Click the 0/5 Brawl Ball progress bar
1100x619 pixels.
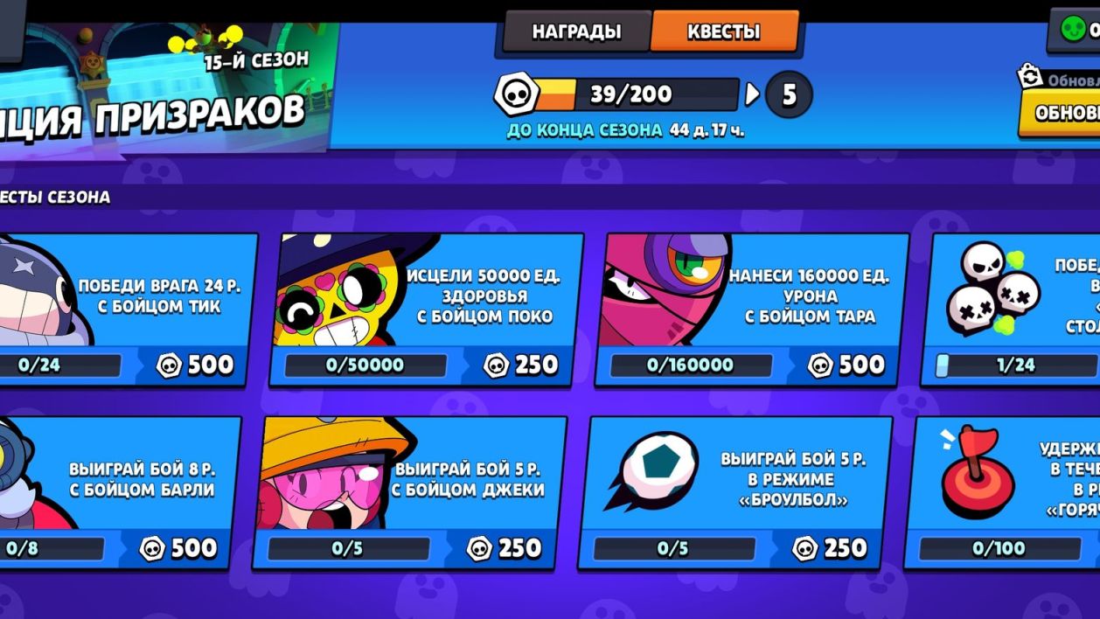673,548
